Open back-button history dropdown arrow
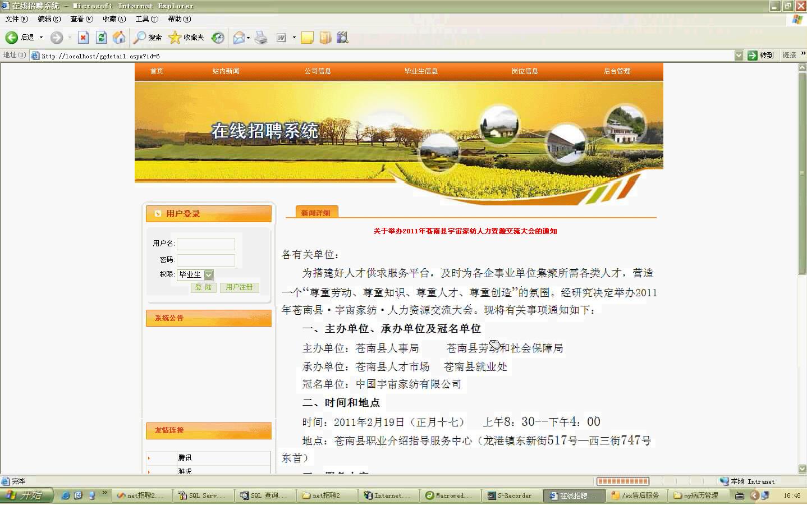 tap(41, 38)
